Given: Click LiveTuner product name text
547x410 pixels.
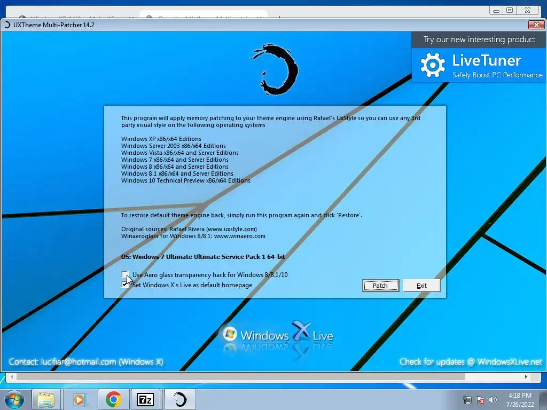Looking at the screenshot, I should 486,60.
